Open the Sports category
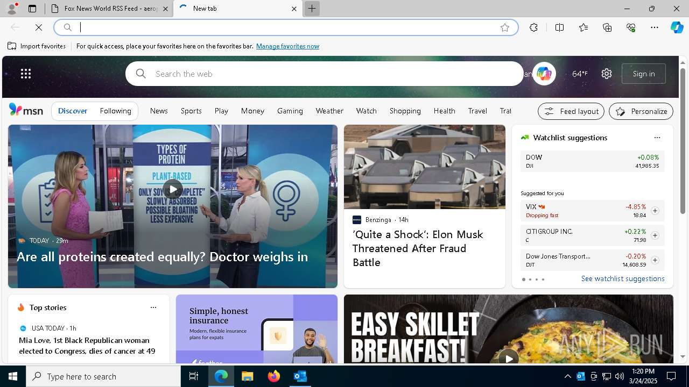689x387 pixels. tap(191, 111)
